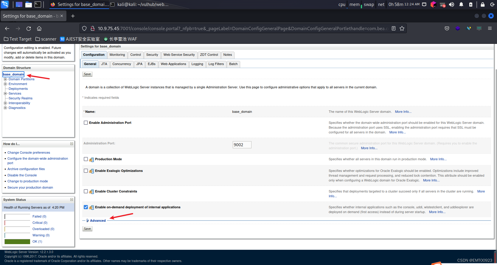Click the on-demand deployment restart-required icon

[91, 208]
